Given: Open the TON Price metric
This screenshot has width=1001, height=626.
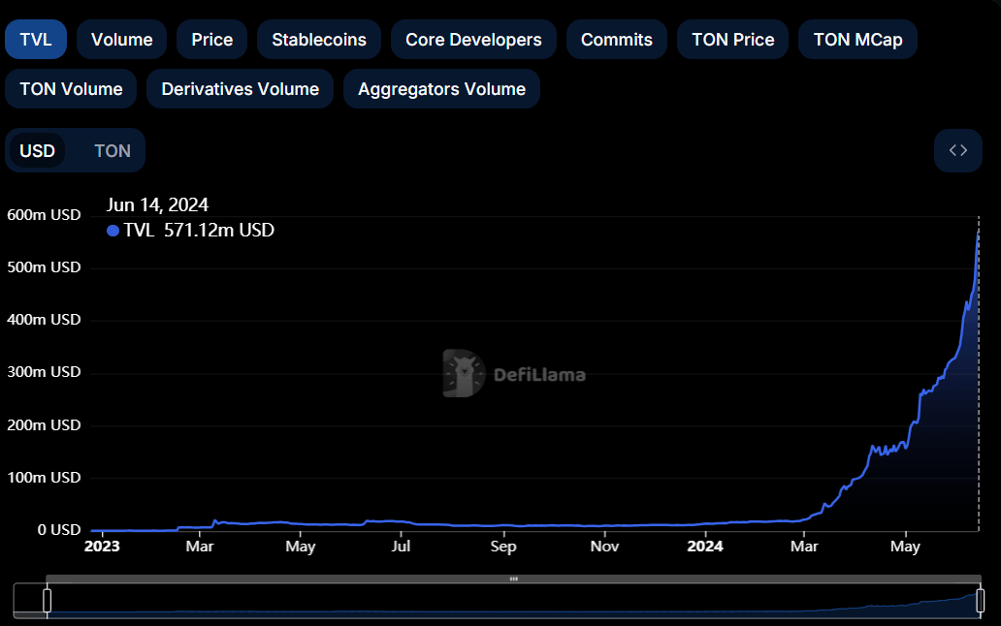Looking at the screenshot, I should tap(732, 39).
